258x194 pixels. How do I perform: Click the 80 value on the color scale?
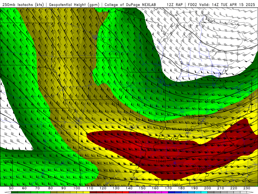pos(51,188)
